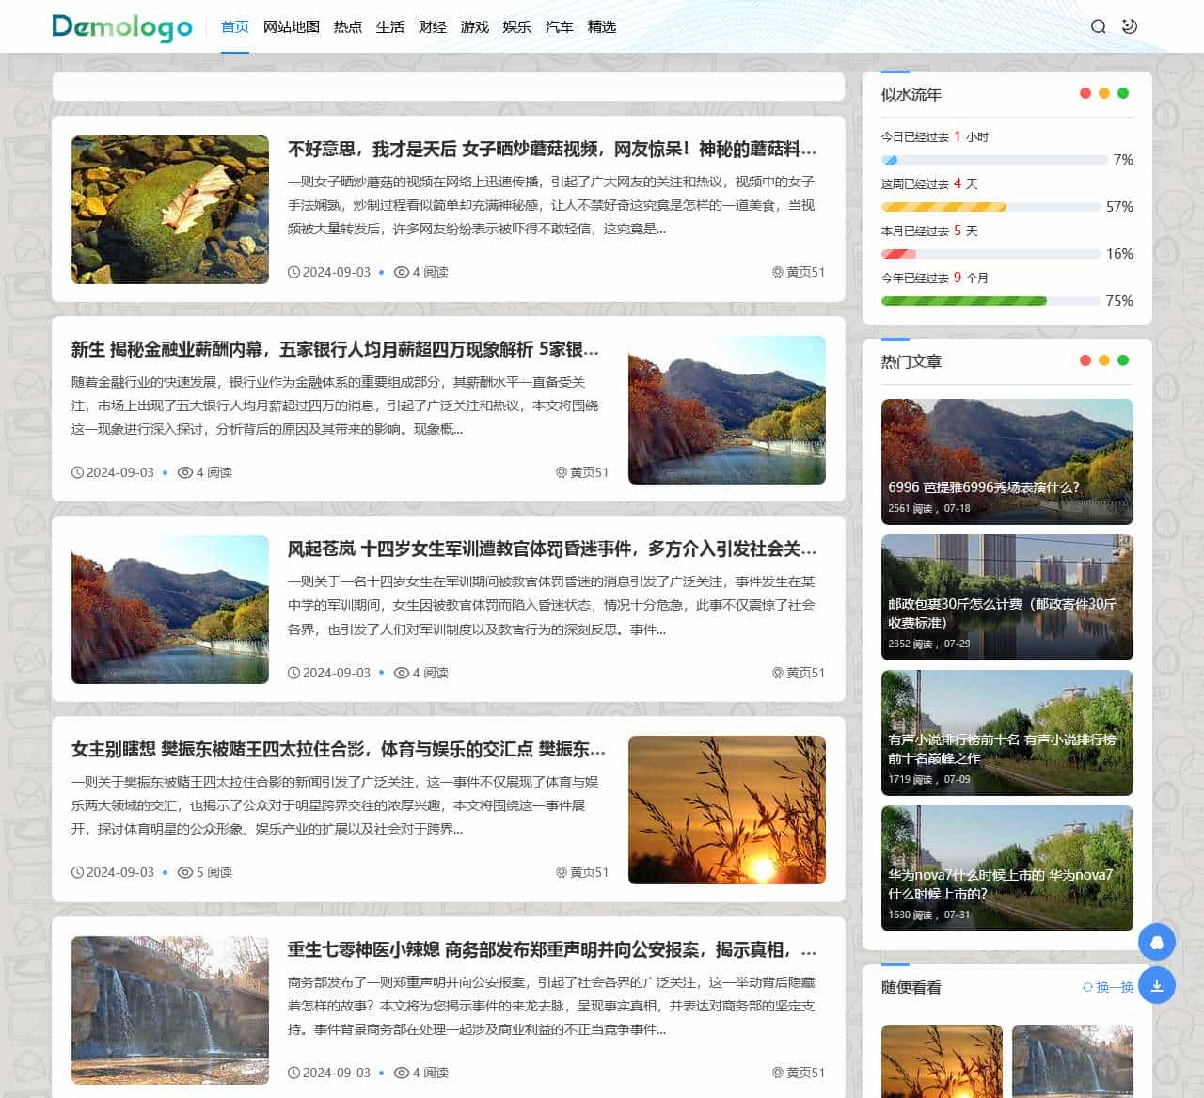Click the waterfall thumbnail of 重生七零 article
This screenshot has width=1204, height=1098.
[x=169, y=1010]
